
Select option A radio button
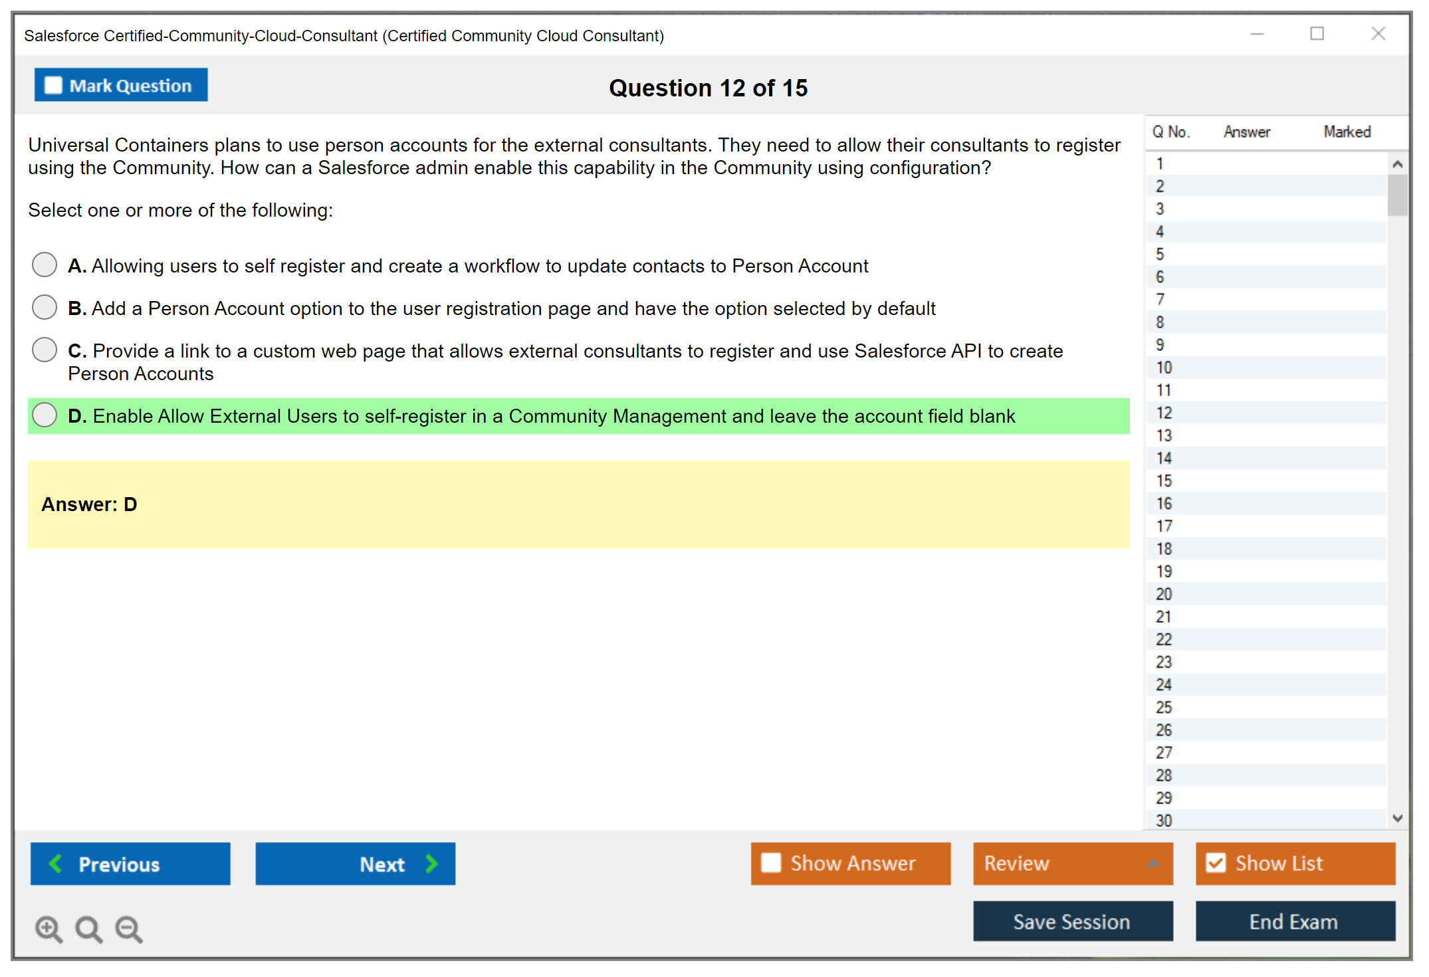45,265
